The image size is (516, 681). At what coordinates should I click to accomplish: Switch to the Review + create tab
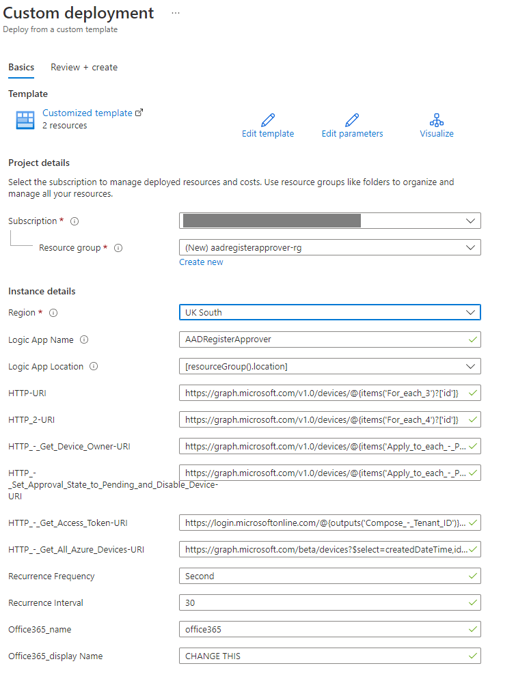84,67
